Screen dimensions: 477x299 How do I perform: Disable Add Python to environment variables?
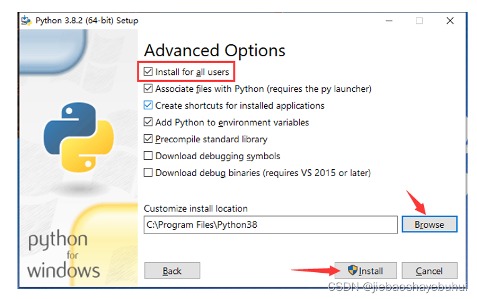(148, 122)
